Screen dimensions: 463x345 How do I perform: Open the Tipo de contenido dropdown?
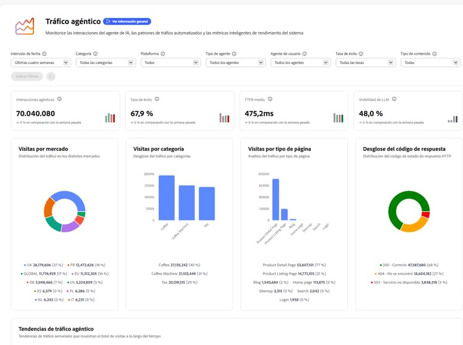pyautogui.click(x=430, y=62)
